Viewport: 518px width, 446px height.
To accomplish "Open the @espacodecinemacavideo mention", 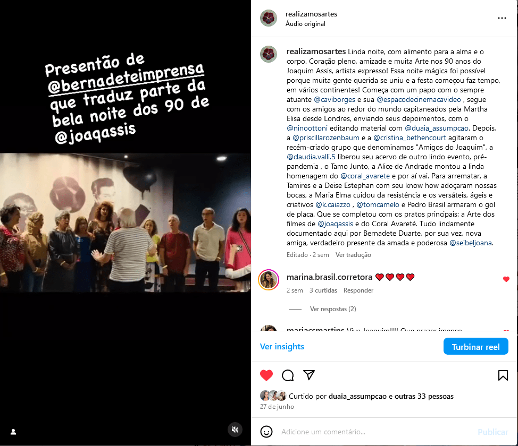I will [x=419, y=99].
